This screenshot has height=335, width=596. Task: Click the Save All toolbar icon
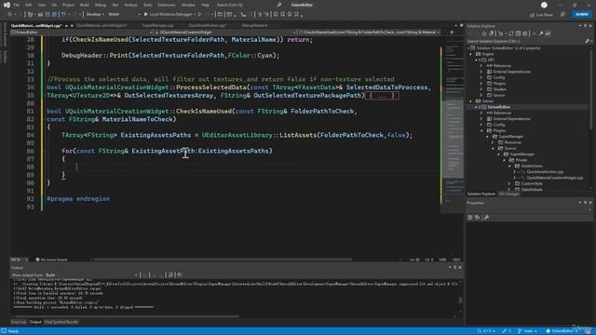tap(54, 15)
